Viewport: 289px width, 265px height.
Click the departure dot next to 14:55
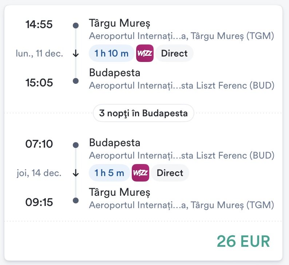coord(76,26)
